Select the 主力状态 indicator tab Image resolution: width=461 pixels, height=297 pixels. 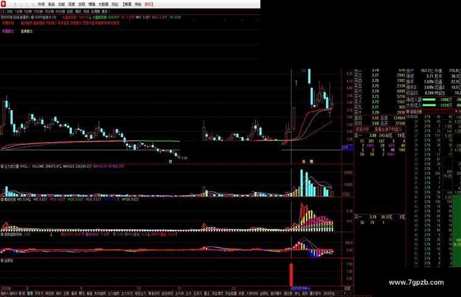(127, 293)
